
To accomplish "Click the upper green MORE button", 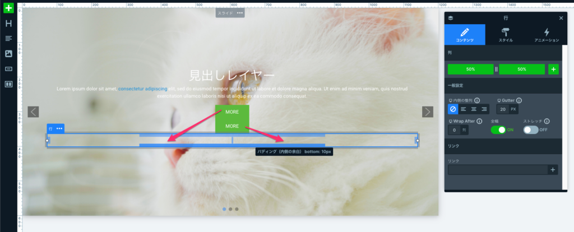I will (232, 112).
